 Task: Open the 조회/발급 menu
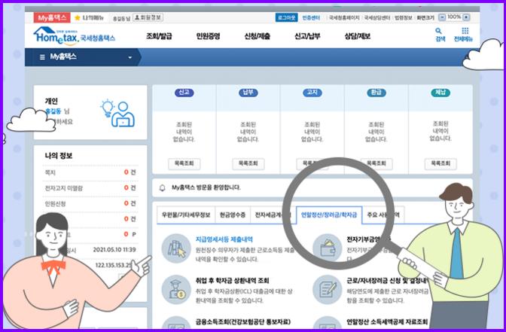pos(159,36)
